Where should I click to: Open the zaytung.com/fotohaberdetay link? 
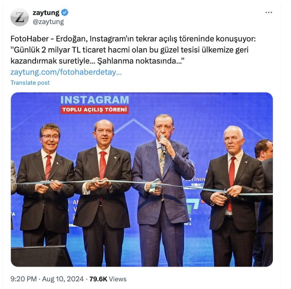tap(66, 72)
